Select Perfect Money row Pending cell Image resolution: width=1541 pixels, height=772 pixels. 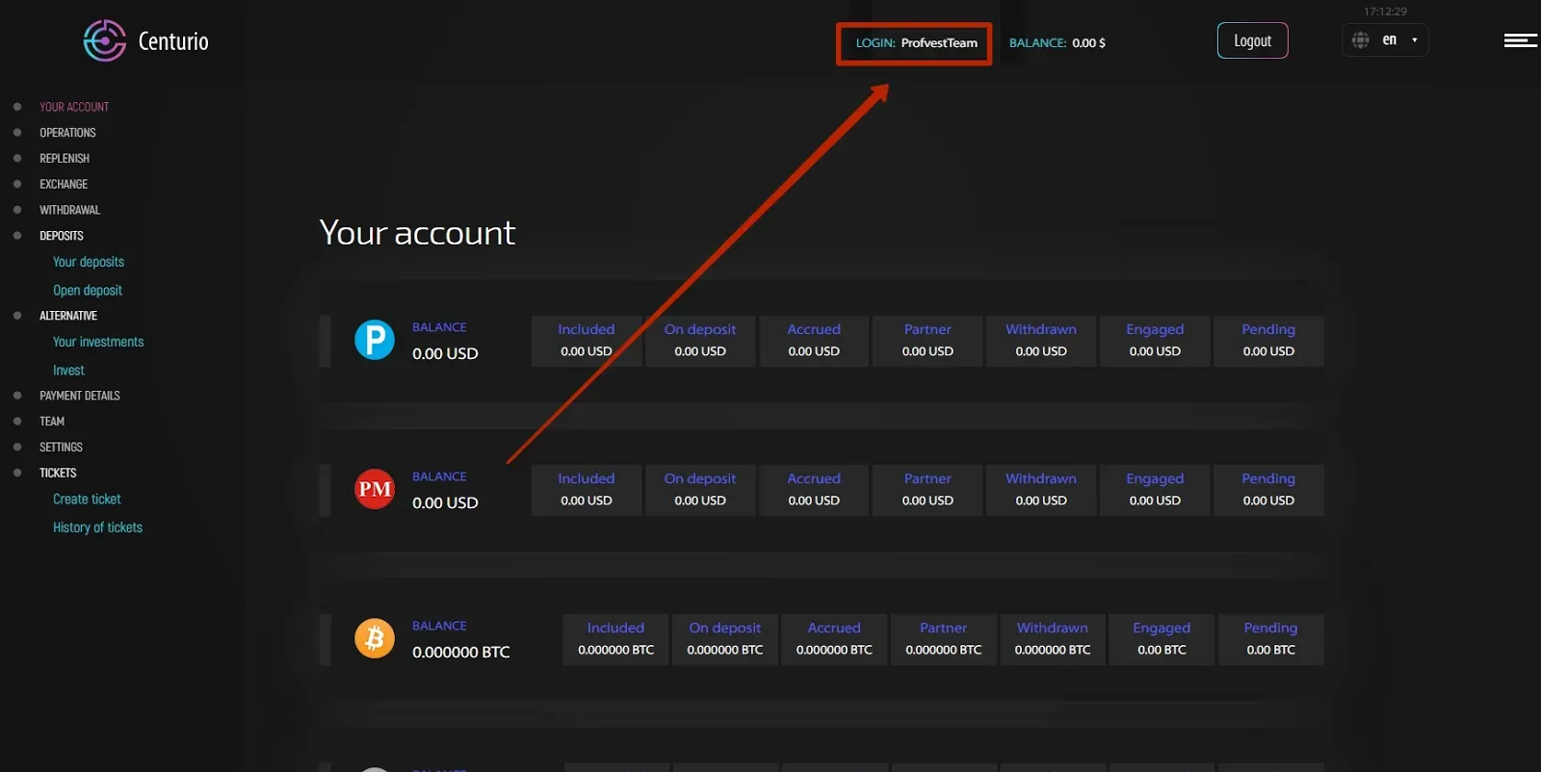[1268, 490]
